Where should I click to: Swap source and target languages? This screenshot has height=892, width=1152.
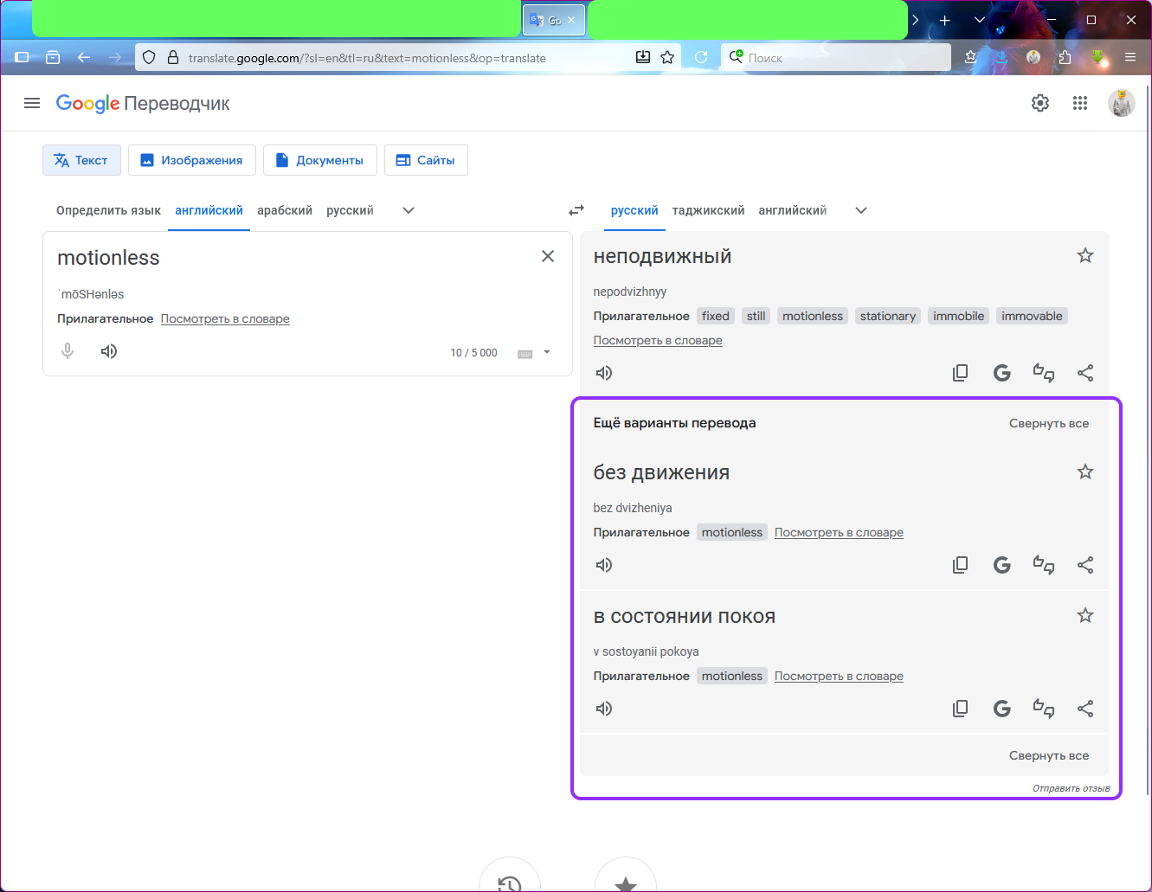click(576, 210)
